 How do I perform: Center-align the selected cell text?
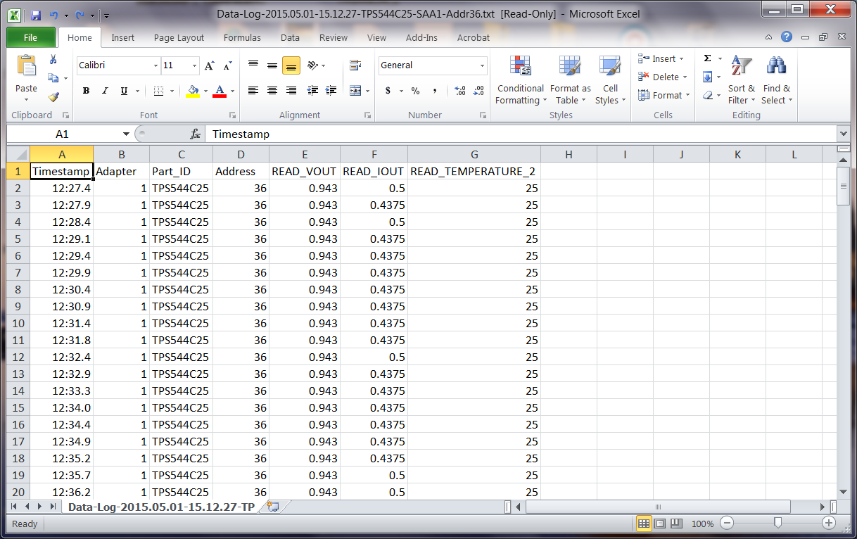pos(272,90)
